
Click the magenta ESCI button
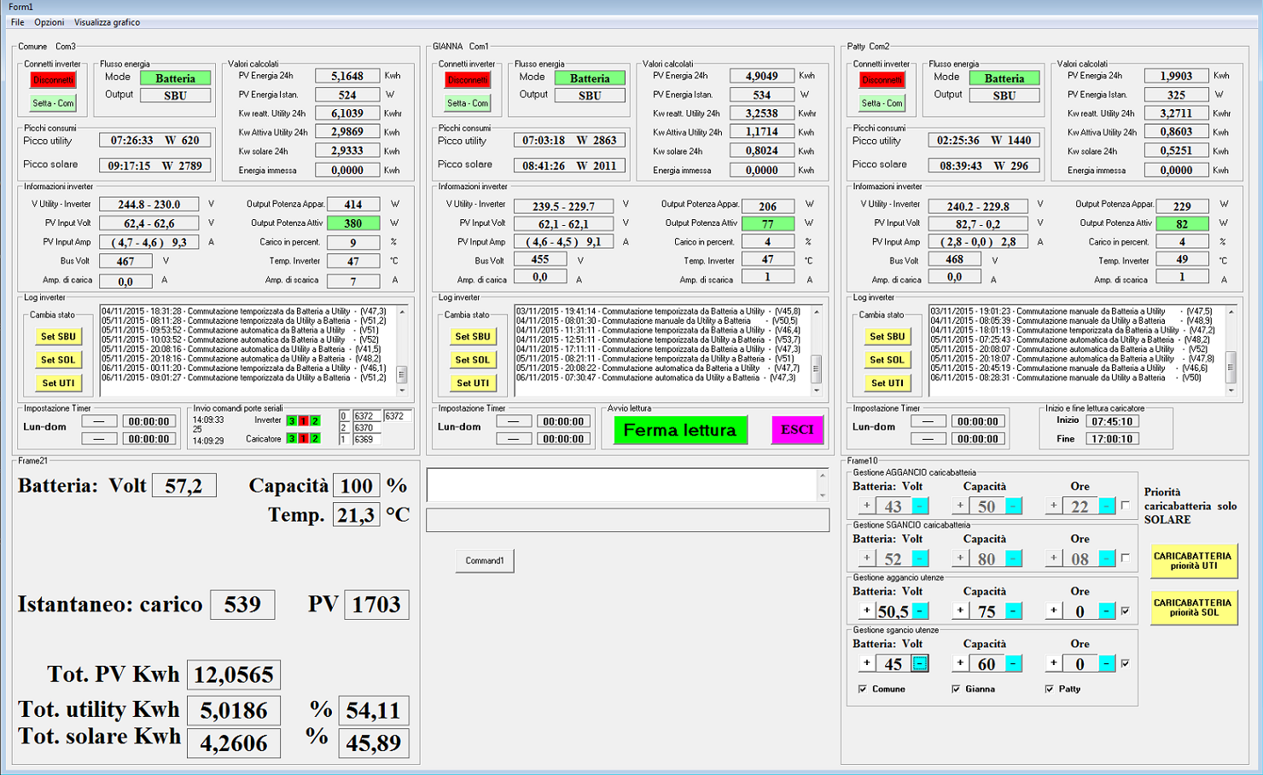click(x=797, y=430)
